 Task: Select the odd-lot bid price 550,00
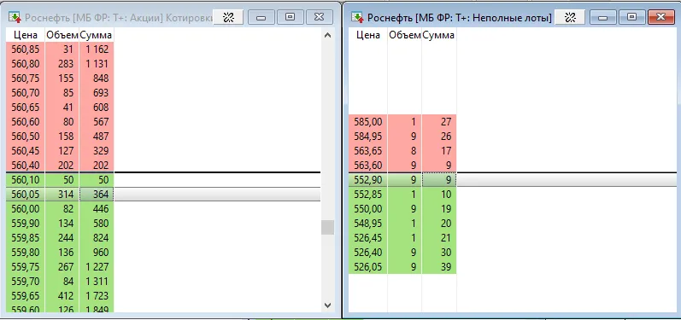tap(368, 209)
